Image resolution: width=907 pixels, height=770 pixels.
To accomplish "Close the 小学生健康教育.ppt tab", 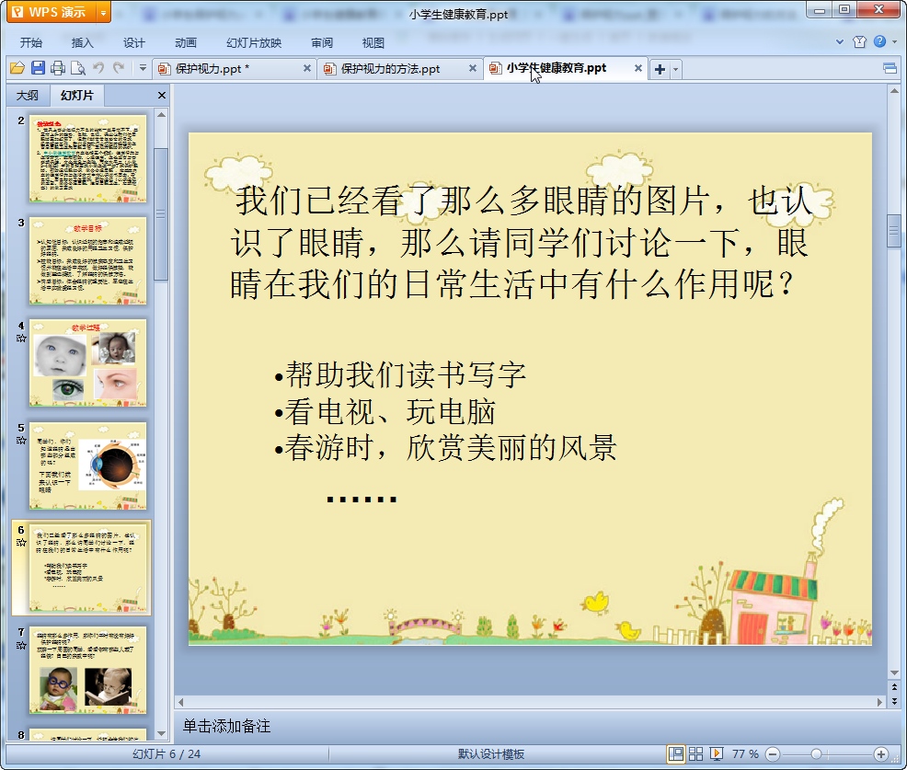I will (638, 68).
